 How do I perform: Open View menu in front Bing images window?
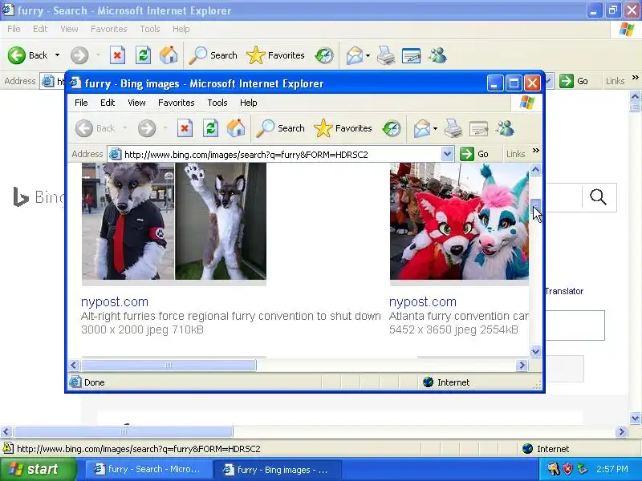(136, 103)
